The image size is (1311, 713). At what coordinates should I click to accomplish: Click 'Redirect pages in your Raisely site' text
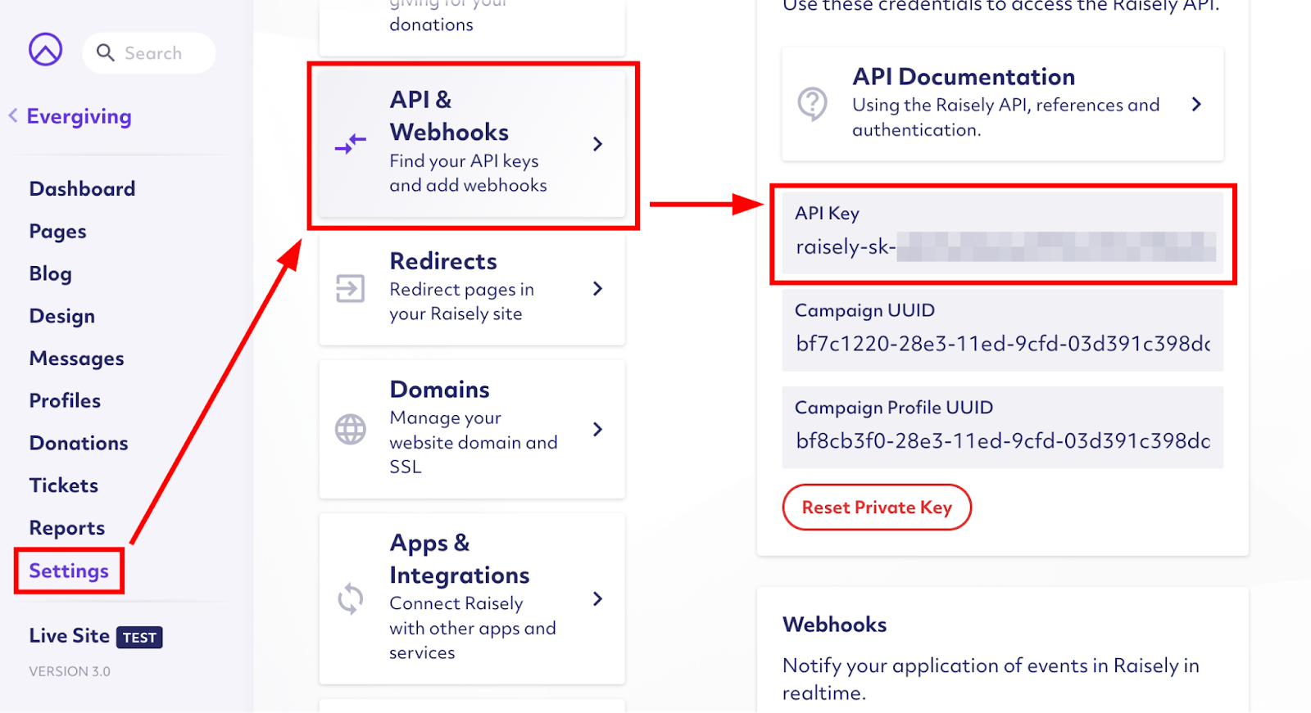[x=461, y=302]
